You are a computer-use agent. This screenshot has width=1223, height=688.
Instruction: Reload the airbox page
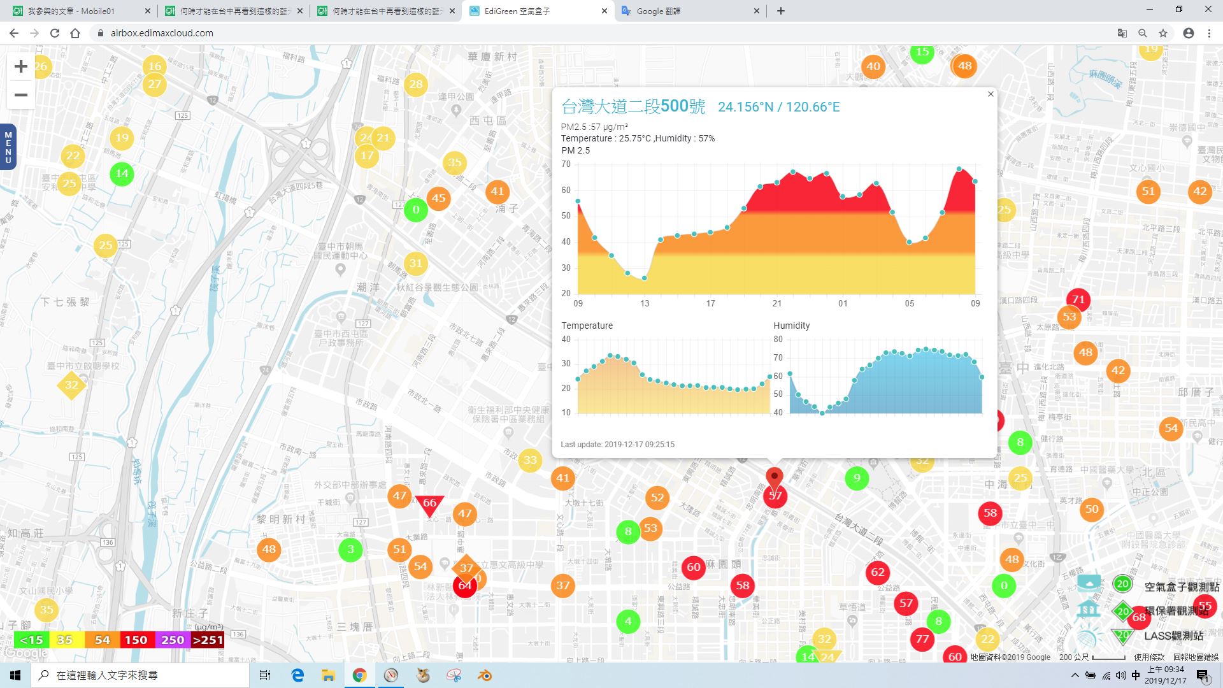pos(55,33)
